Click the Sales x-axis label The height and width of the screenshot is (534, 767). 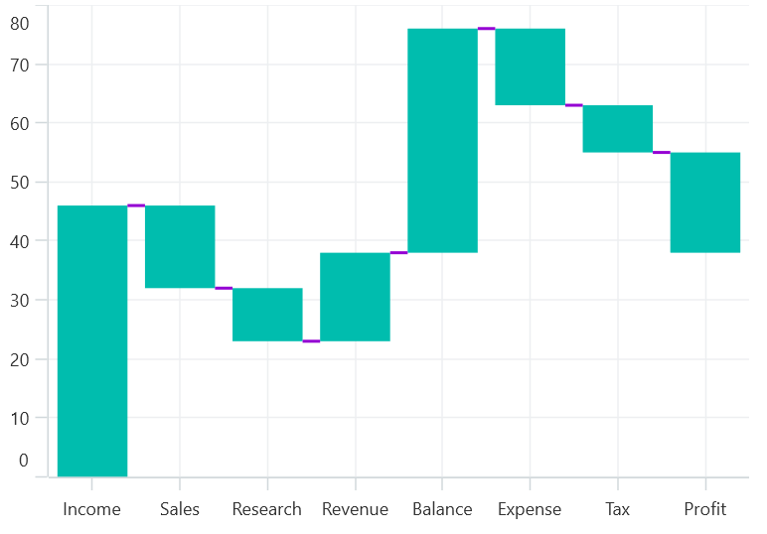pyautogui.click(x=180, y=509)
